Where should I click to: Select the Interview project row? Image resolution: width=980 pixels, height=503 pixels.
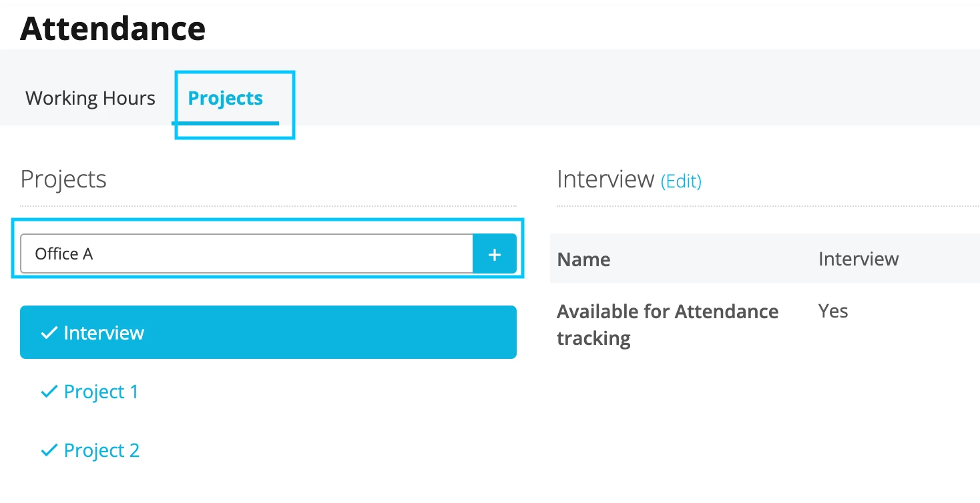pos(268,332)
